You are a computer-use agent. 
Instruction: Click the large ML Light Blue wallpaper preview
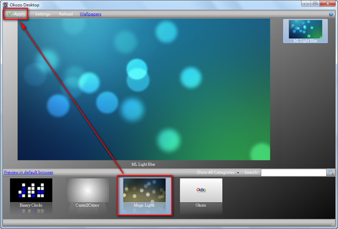pyautogui.click(x=144, y=89)
